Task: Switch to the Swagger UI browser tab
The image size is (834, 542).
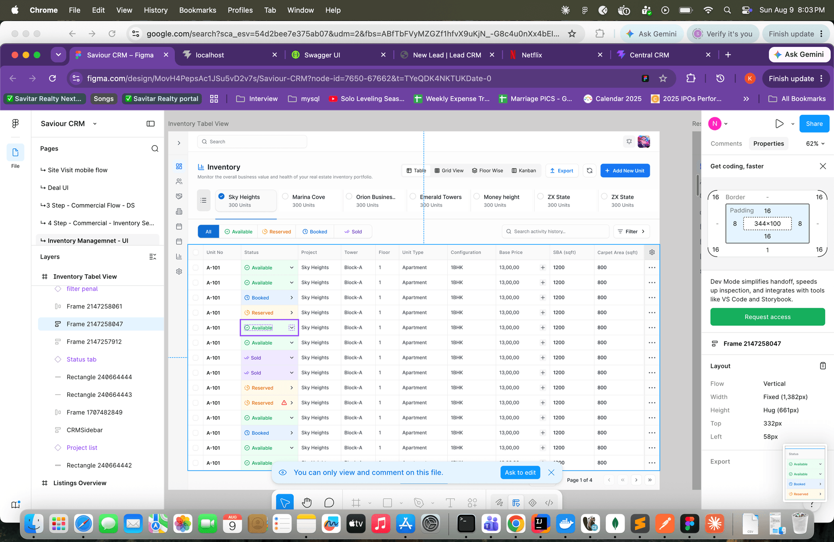Action: 339,55
